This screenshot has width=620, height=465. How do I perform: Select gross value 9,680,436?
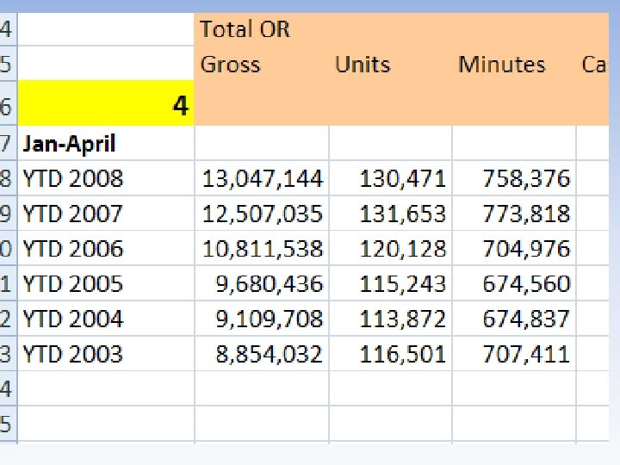270,283
